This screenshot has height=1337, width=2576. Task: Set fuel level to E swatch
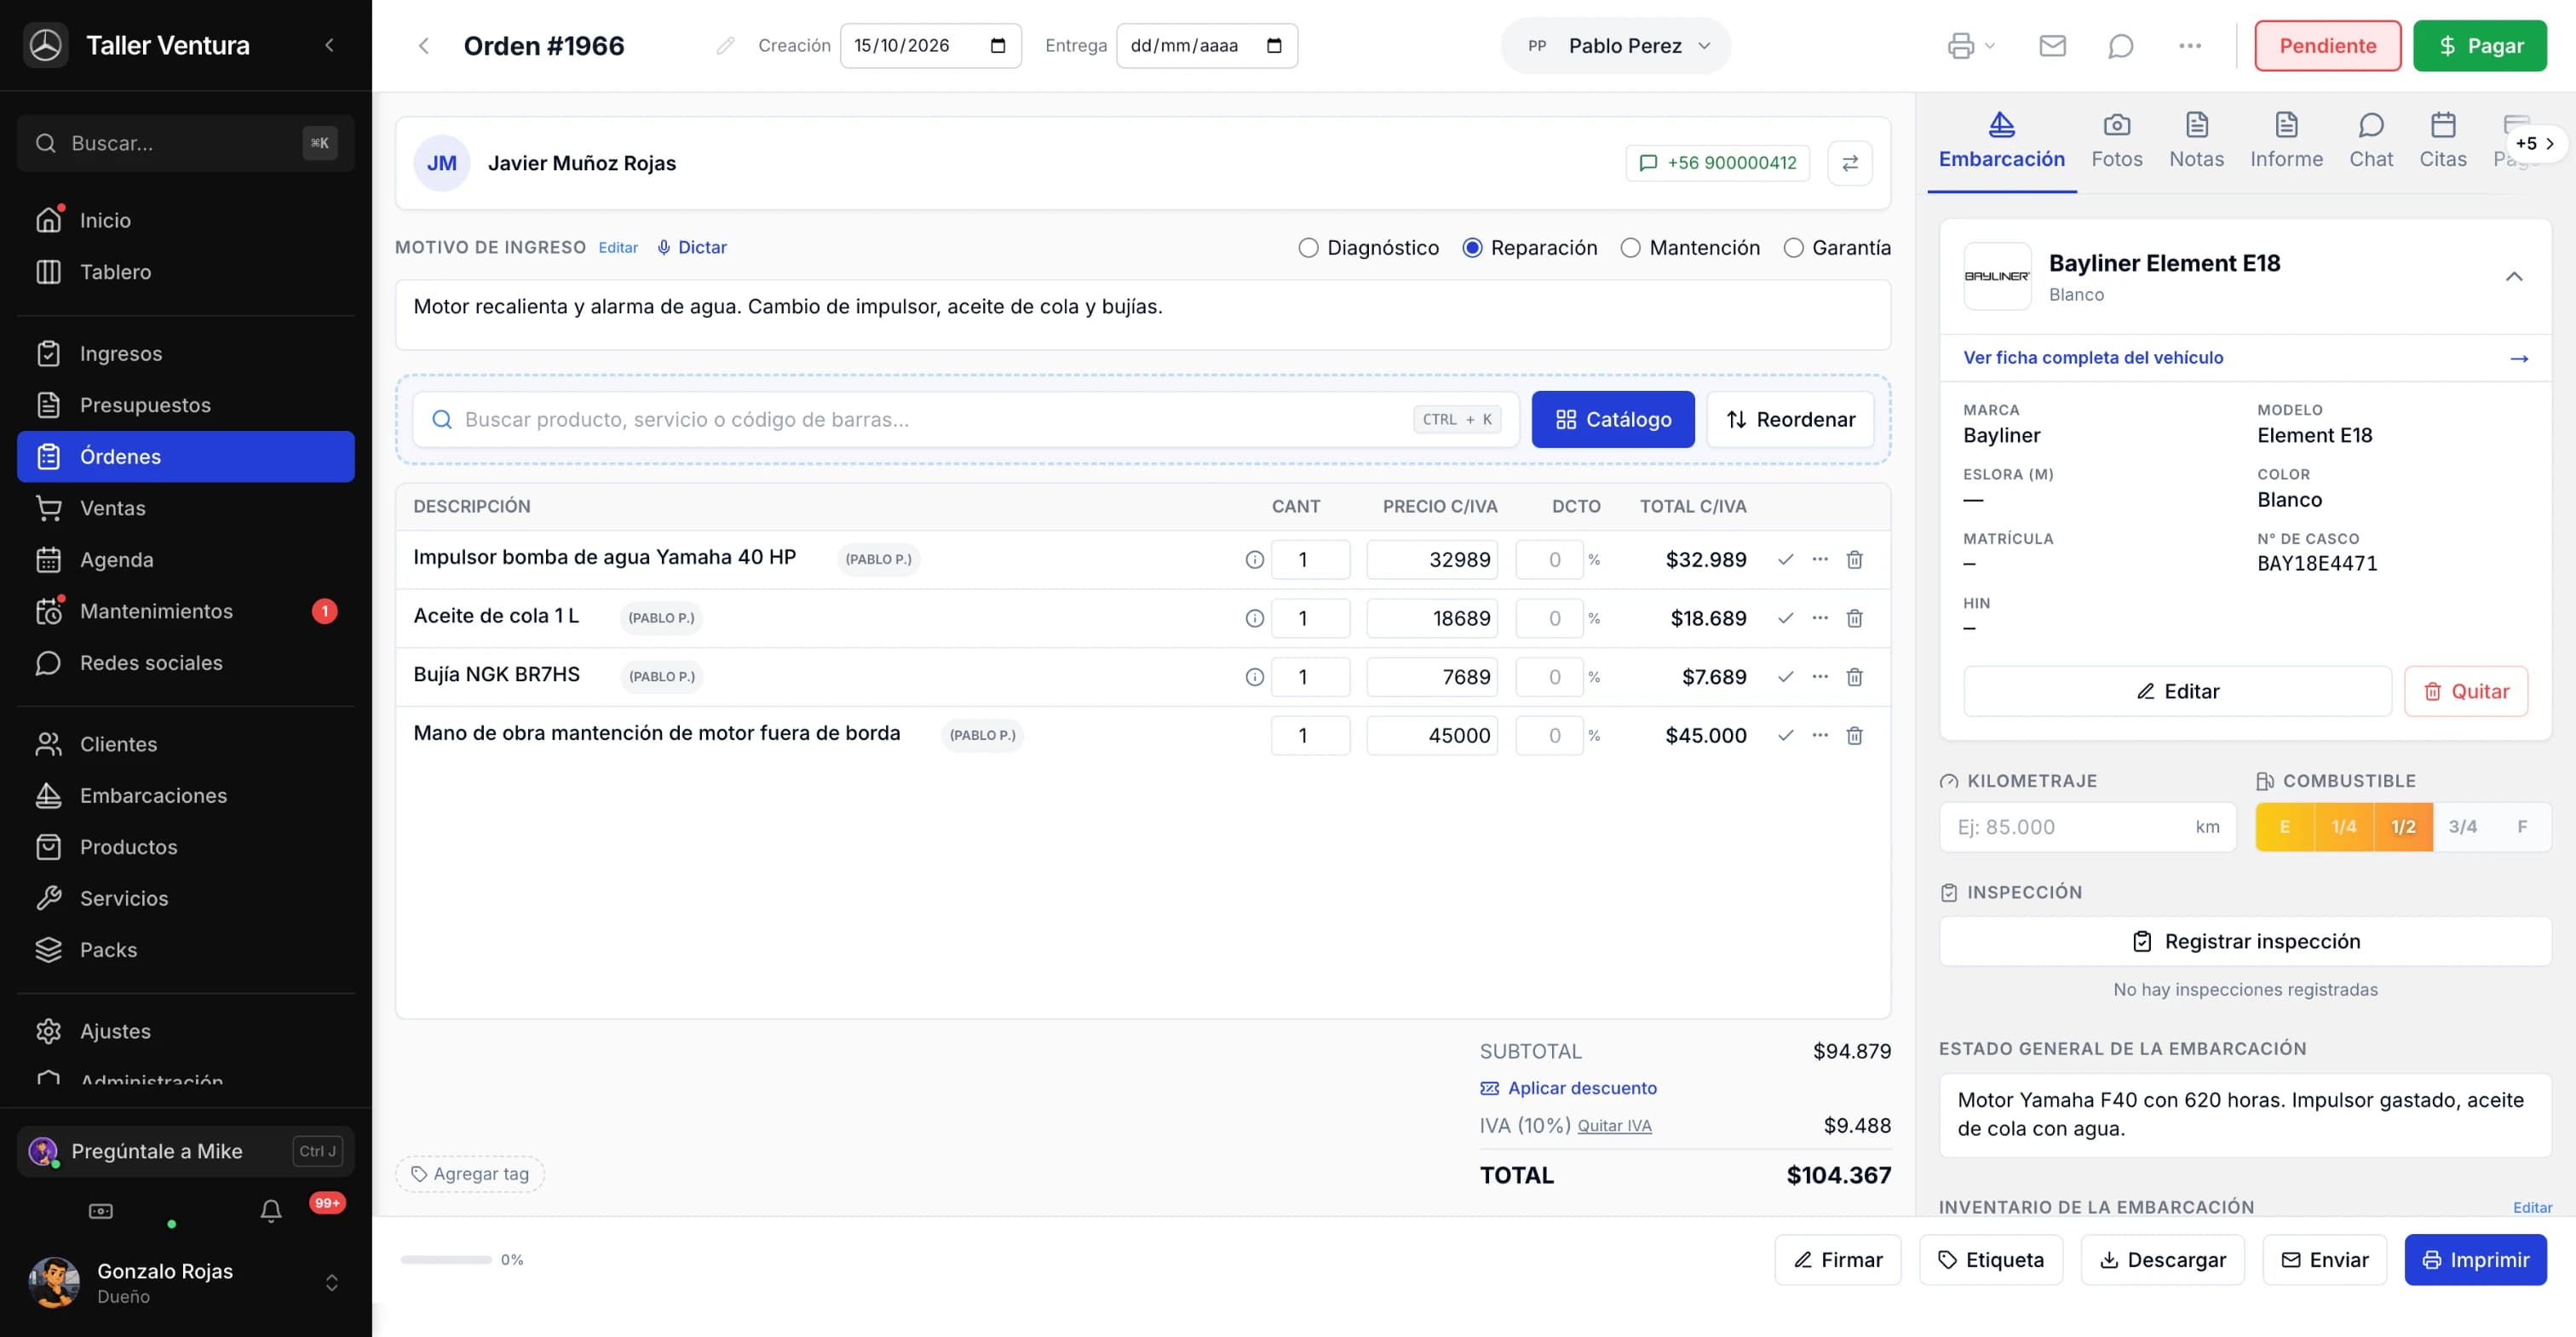coord(2284,827)
